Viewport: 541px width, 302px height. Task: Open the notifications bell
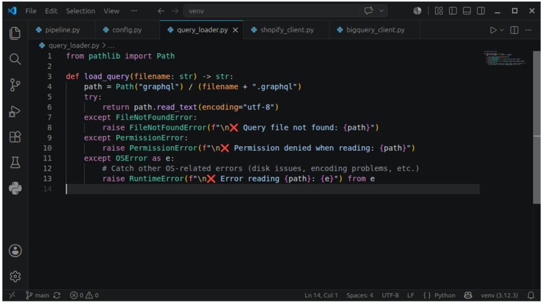click(530, 296)
